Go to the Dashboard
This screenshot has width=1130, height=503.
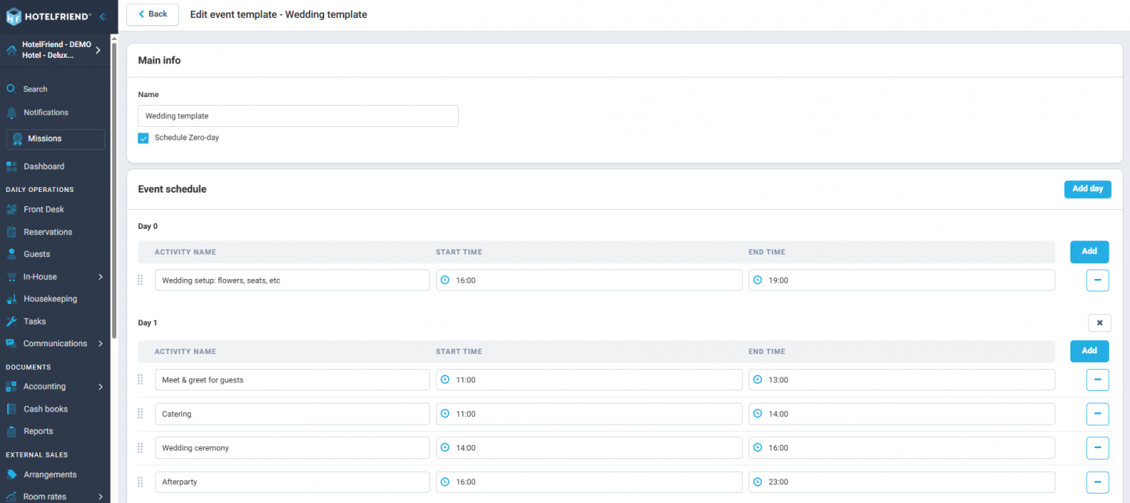pyautogui.click(x=42, y=165)
